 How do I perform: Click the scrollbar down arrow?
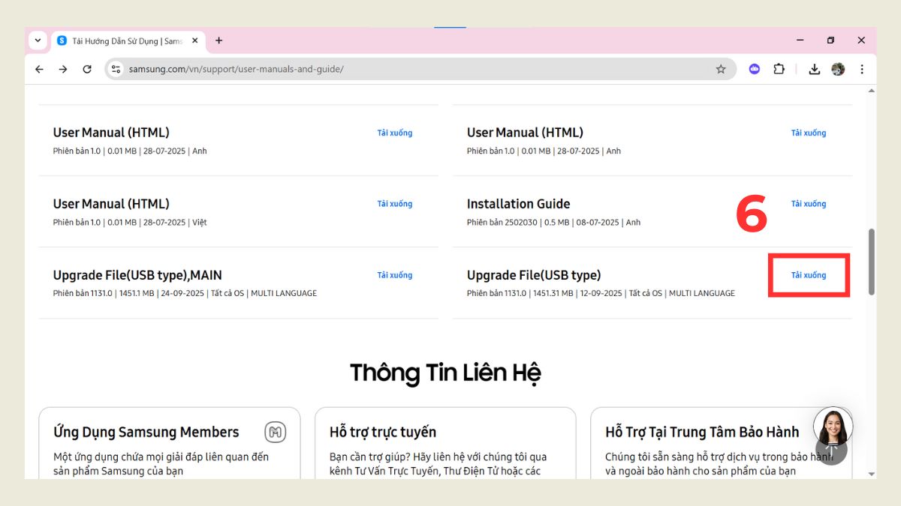[x=871, y=473]
